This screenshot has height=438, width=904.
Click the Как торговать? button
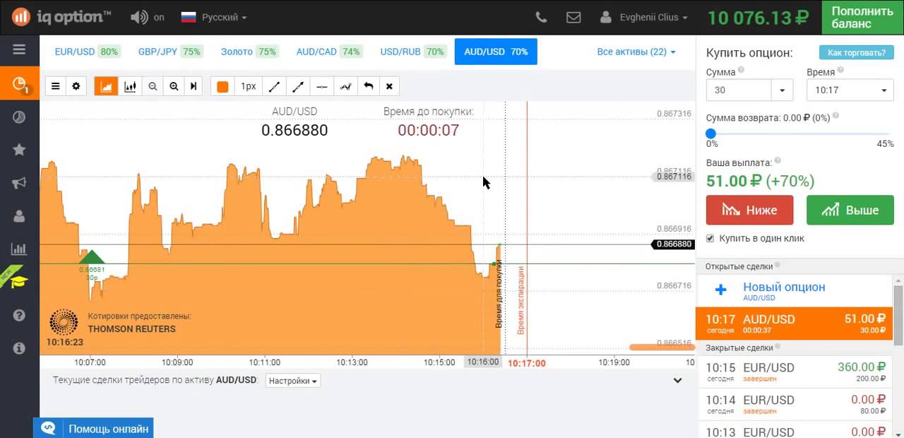point(856,52)
